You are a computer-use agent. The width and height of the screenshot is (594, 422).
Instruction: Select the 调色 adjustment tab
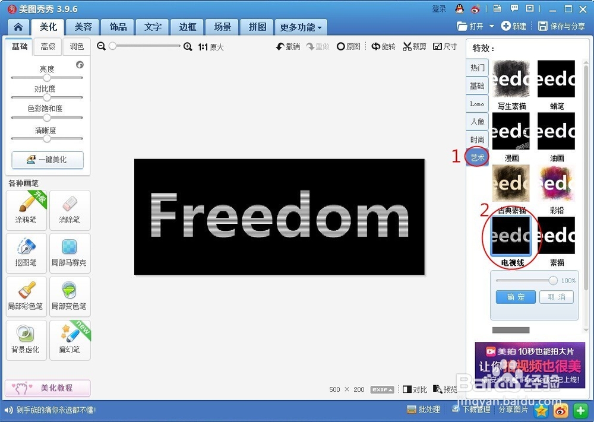pos(77,46)
